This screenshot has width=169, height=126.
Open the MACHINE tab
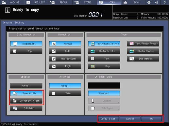coord(12,2)
